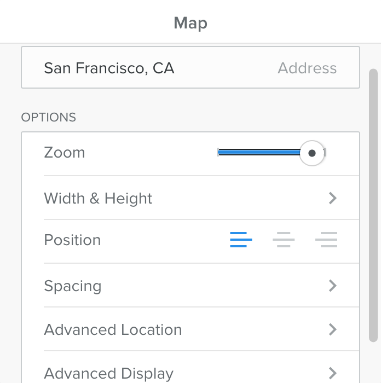Set map position to left alignment
The width and height of the screenshot is (381, 383).
coord(241,240)
